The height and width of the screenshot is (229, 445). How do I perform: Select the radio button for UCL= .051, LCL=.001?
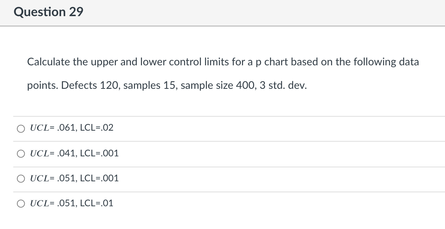(21, 178)
